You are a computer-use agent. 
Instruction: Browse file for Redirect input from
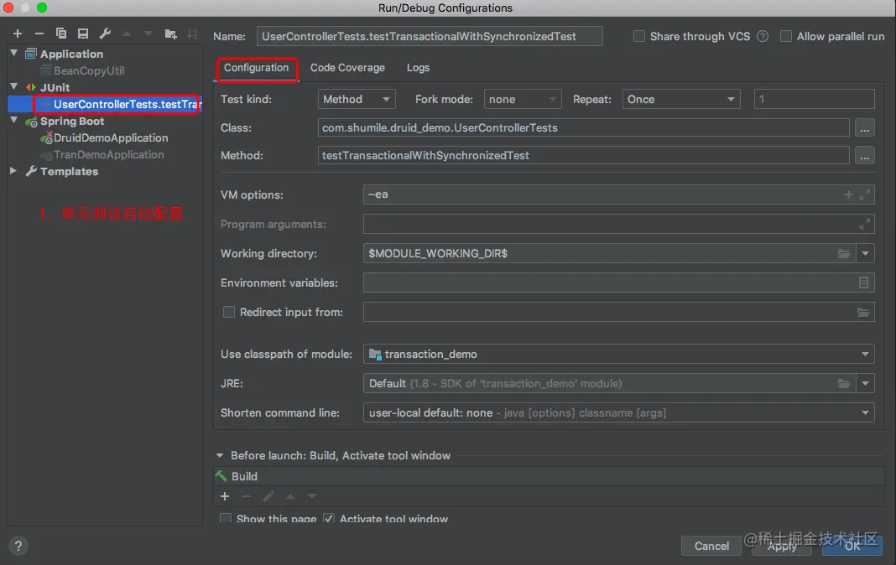(x=862, y=312)
